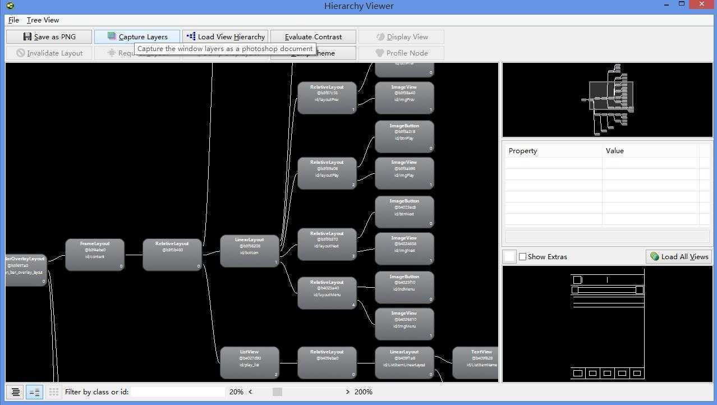Open the File menu

pyautogui.click(x=13, y=20)
